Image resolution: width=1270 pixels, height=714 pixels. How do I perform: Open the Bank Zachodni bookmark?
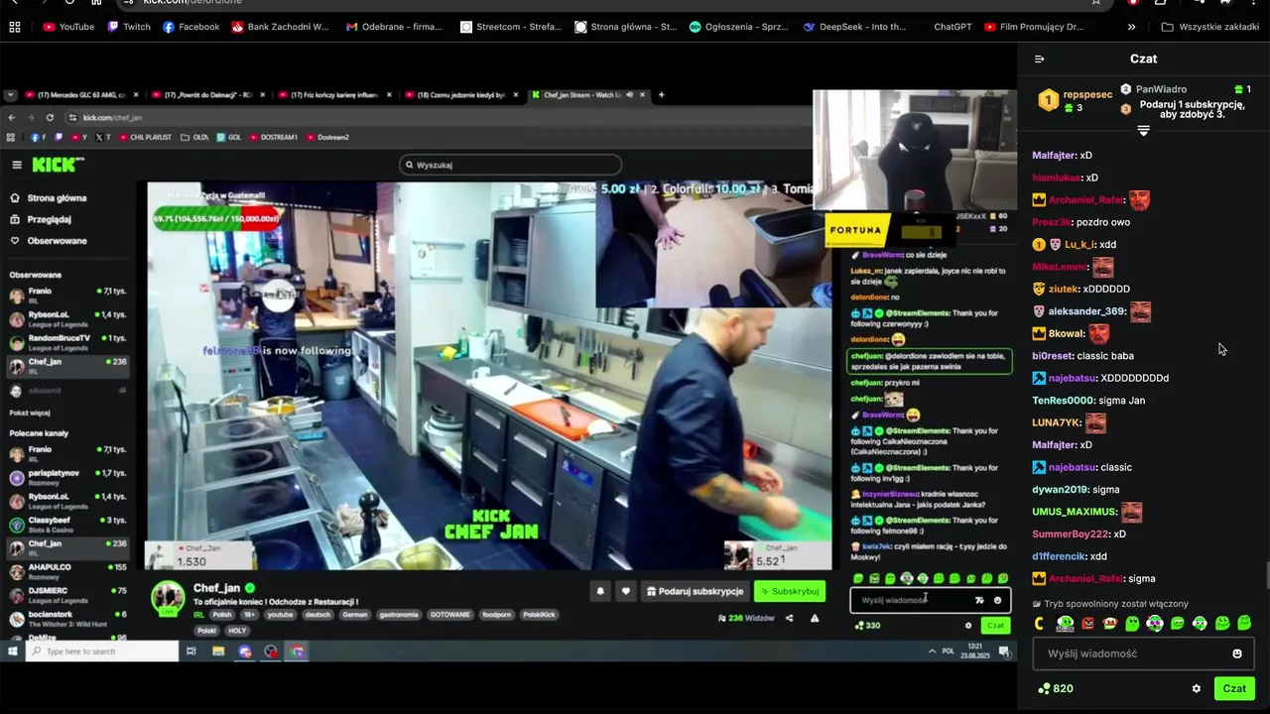(x=280, y=27)
